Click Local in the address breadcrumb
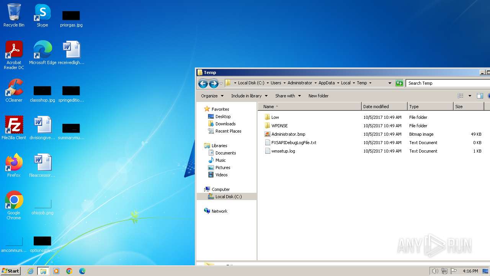 click(346, 83)
